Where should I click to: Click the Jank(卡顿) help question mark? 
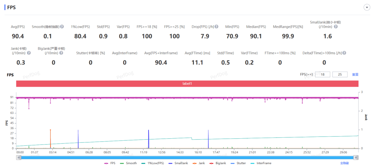[29, 53]
